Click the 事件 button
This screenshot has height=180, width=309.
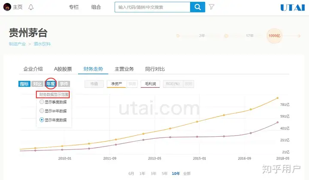point(64,84)
